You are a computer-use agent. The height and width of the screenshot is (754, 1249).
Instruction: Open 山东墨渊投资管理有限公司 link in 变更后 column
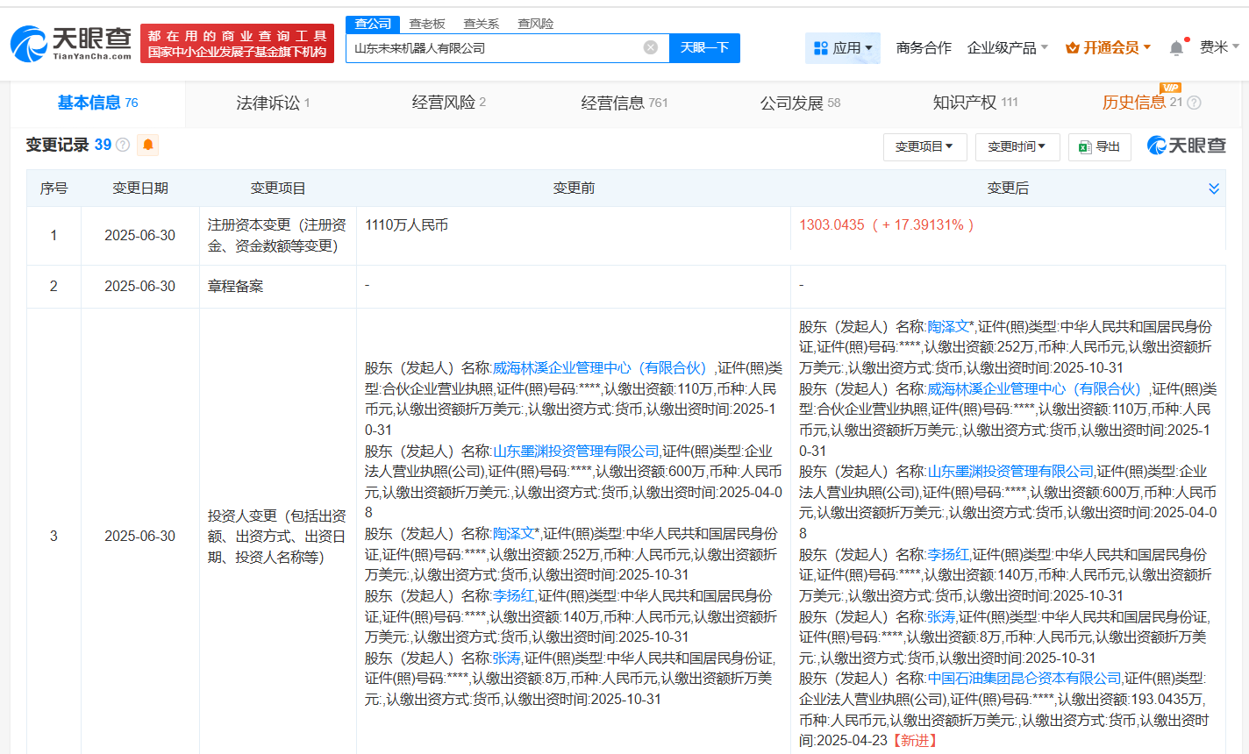click(1010, 472)
